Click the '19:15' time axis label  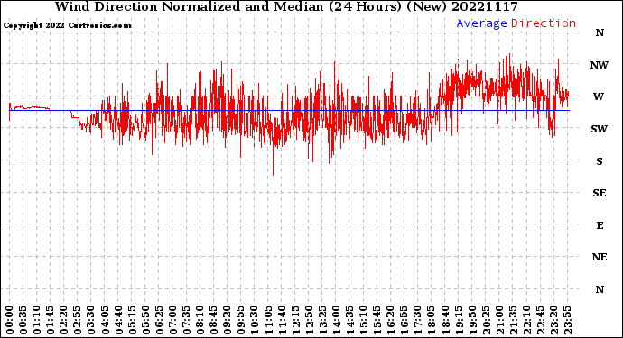click(459, 320)
